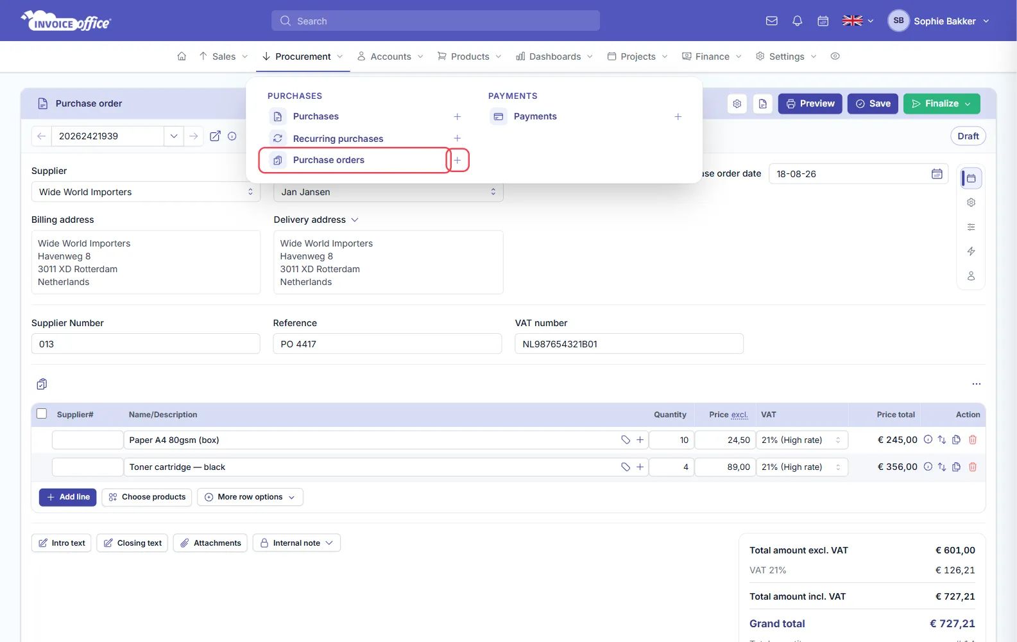Open the Products menu

pyautogui.click(x=469, y=56)
